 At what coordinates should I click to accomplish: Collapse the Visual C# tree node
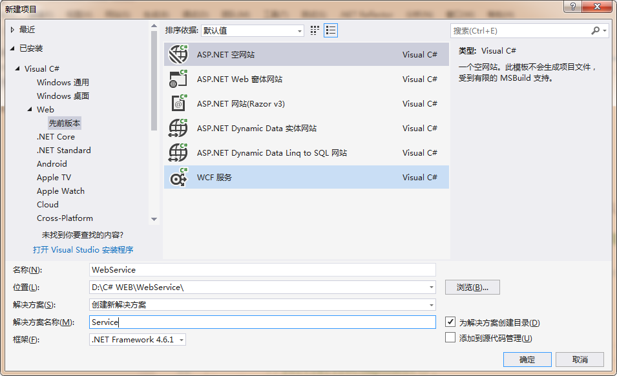17,68
